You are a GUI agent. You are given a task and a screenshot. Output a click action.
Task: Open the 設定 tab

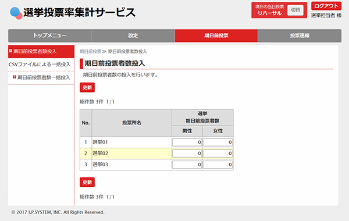coord(133,35)
